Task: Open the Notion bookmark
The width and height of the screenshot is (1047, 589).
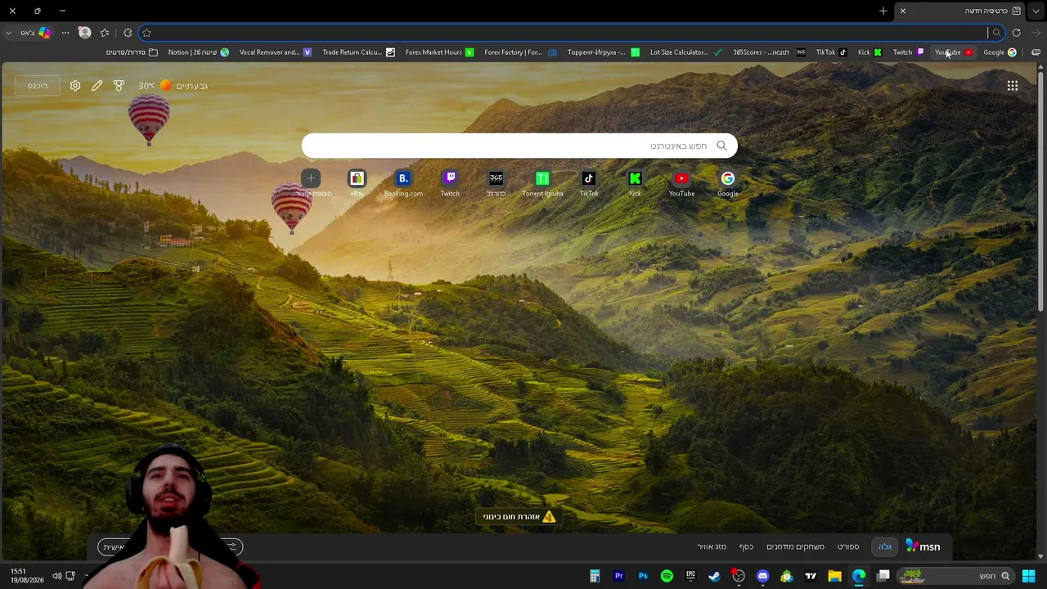Action: 199,52
